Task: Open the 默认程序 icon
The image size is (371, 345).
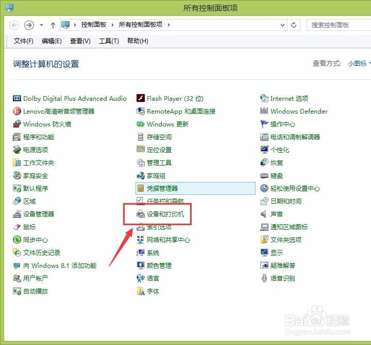Action: tap(17, 189)
